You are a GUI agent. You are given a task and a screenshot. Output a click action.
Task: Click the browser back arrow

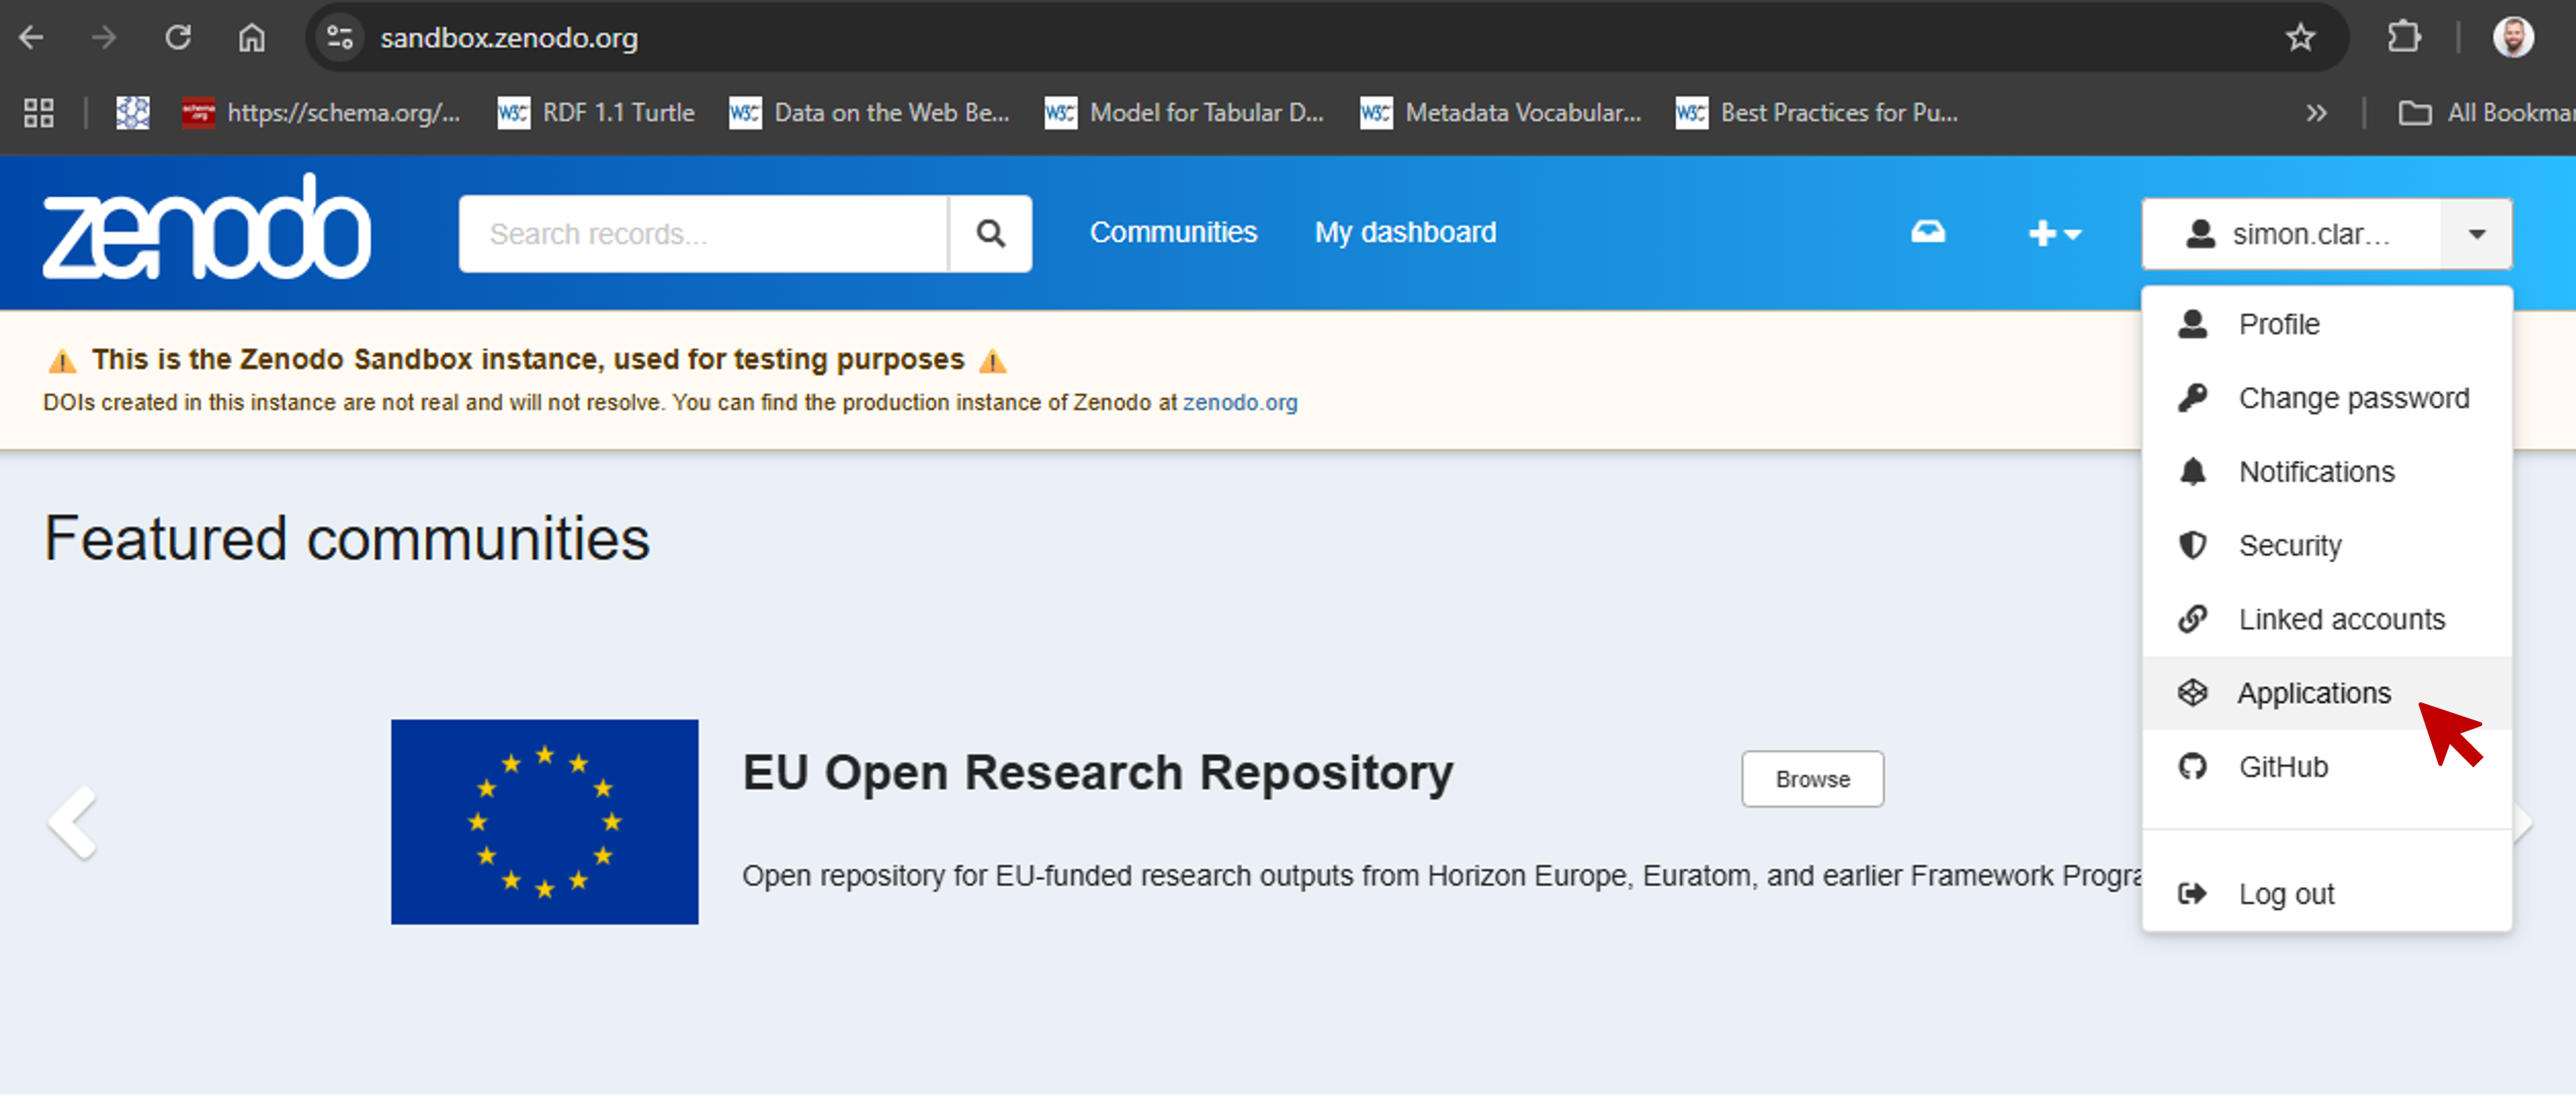(x=32, y=38)
